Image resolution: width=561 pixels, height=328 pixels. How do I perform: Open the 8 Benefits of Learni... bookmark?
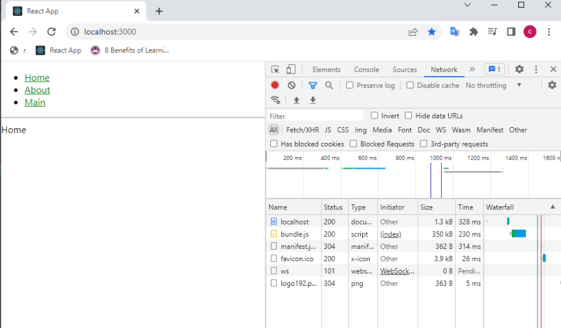point(130,50)
